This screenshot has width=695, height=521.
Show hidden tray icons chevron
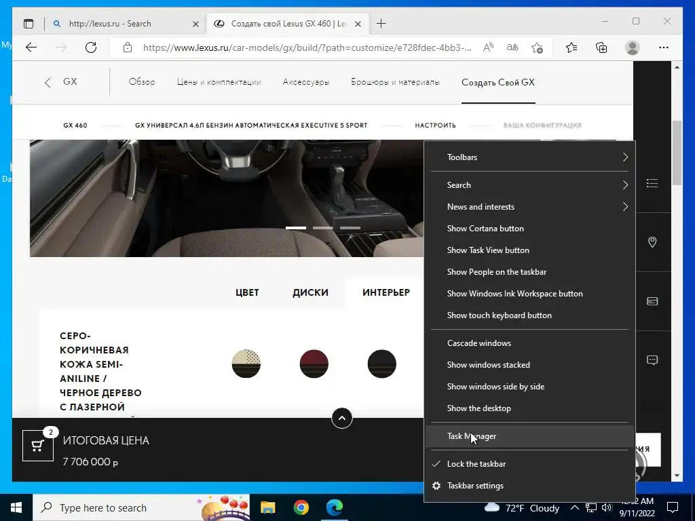[x=574, y=507]
